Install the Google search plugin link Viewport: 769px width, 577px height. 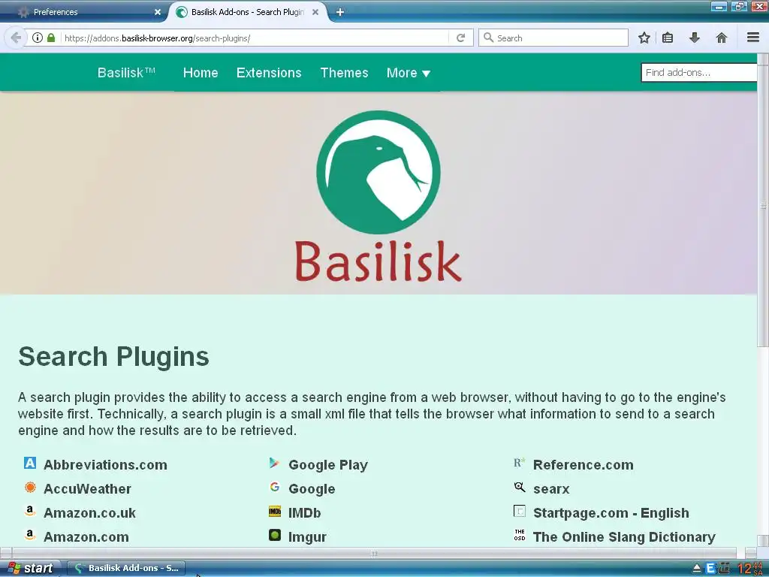click(312, 488)
